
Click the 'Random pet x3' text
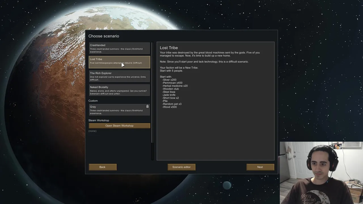(172, 104)
